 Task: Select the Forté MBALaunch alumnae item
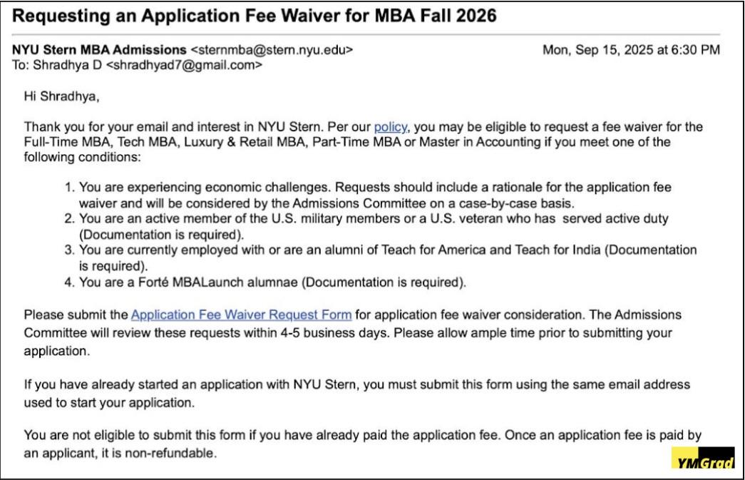click(272, 282)
